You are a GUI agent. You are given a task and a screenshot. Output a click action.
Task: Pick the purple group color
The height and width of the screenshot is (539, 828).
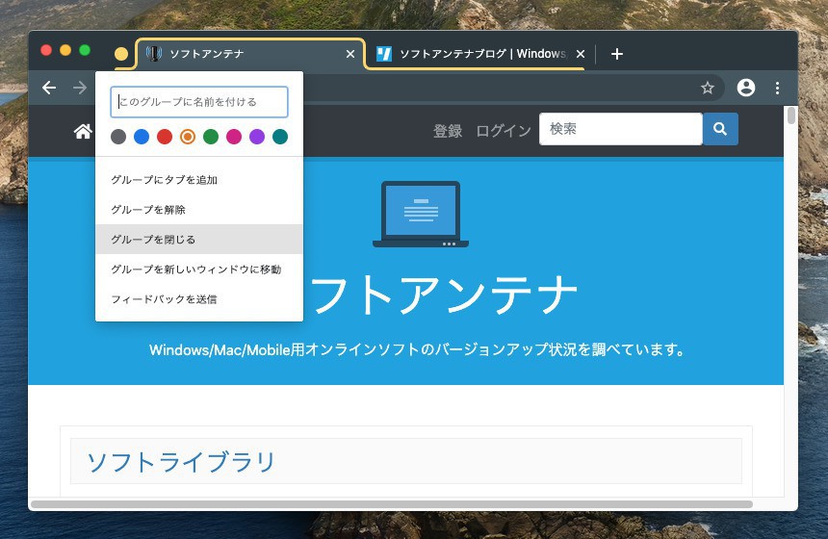tap(257, 137)
